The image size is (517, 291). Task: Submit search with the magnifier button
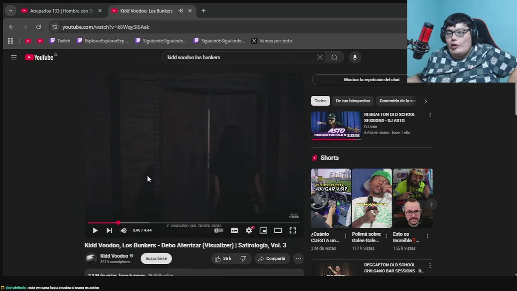pyautogui.click(x=334, y=57)
